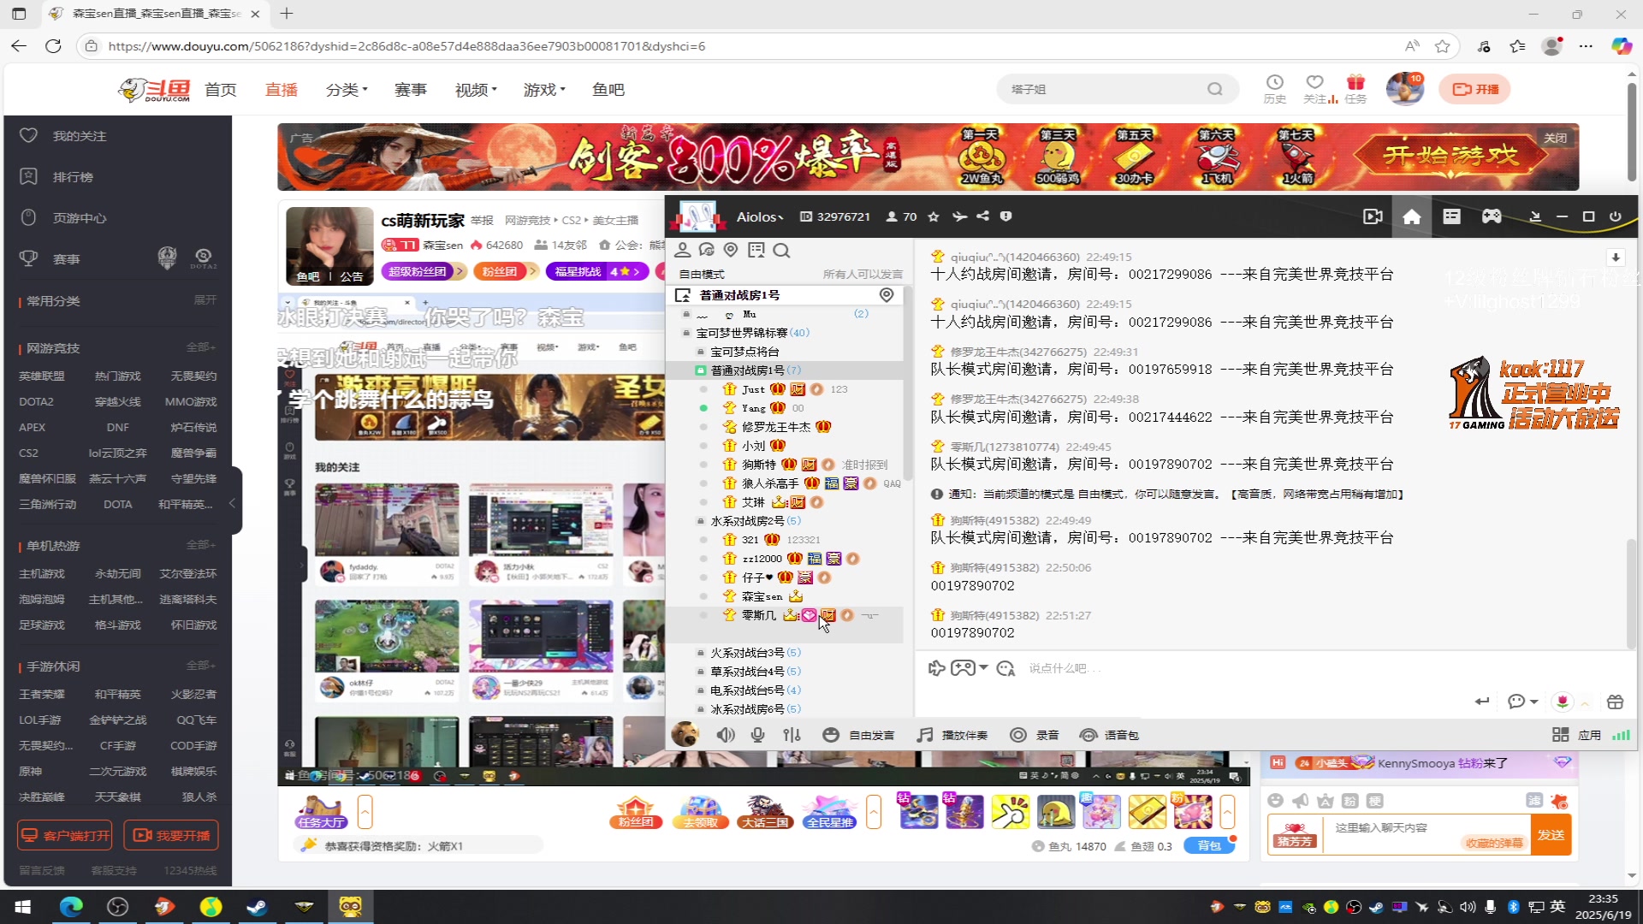Screen dimensions: 1643x924
Task: Expand the 游戏 dropdown in Douyu nav
Action: pyautogui.click(x=544, y=90)
